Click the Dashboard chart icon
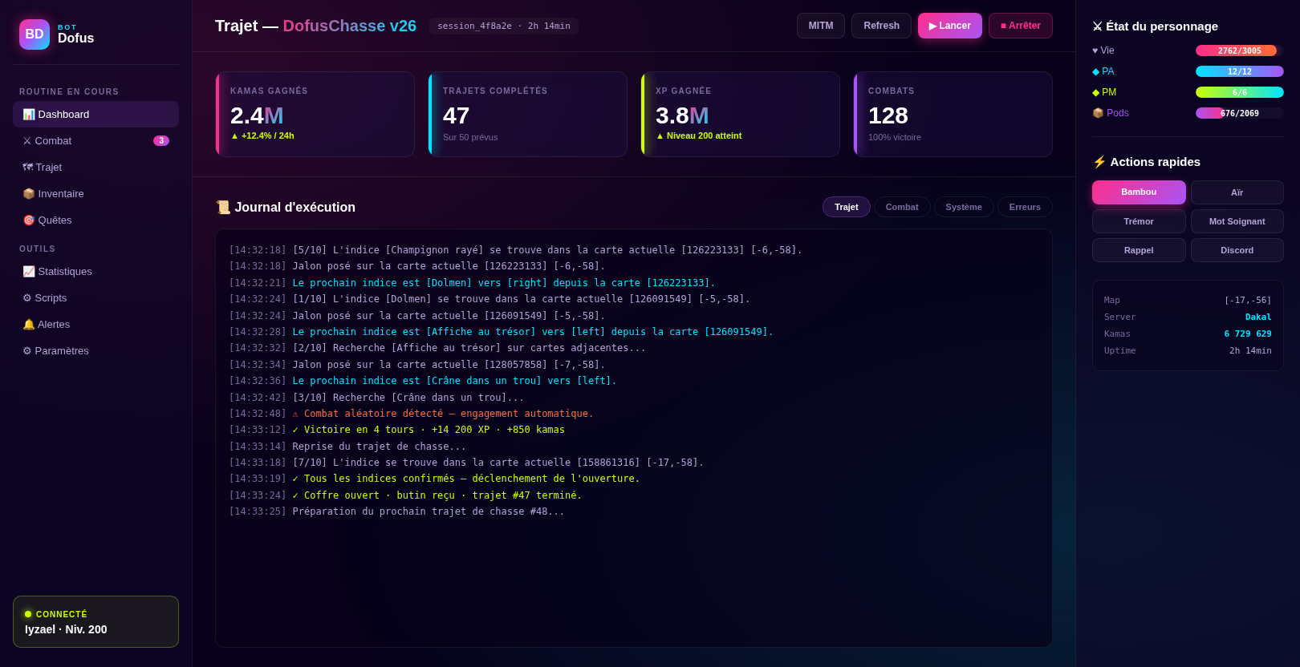1300x667 pixels. pyautogui.click(x=29, y=114)
